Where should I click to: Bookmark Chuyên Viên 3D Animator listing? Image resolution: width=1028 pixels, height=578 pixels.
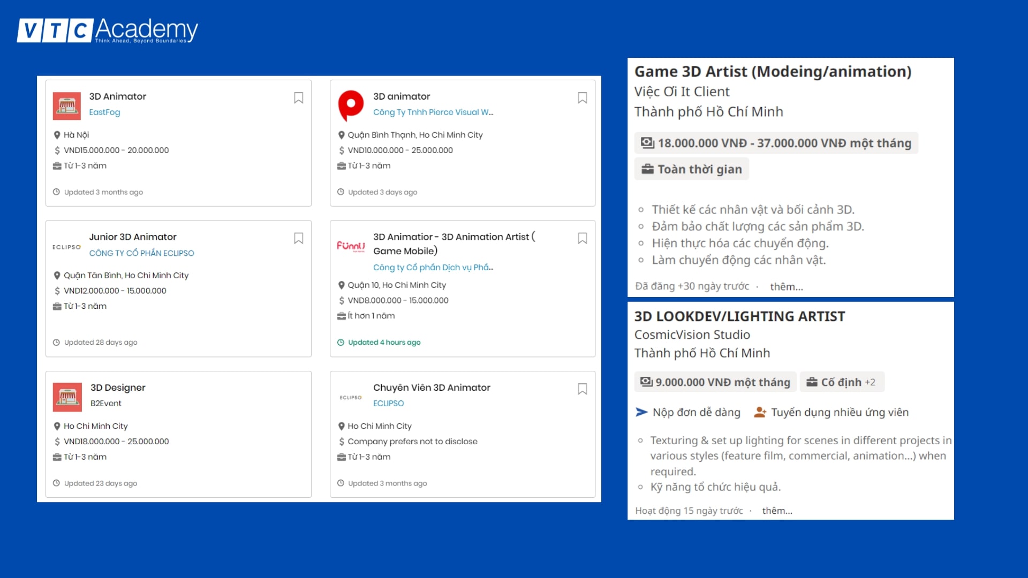582,389
